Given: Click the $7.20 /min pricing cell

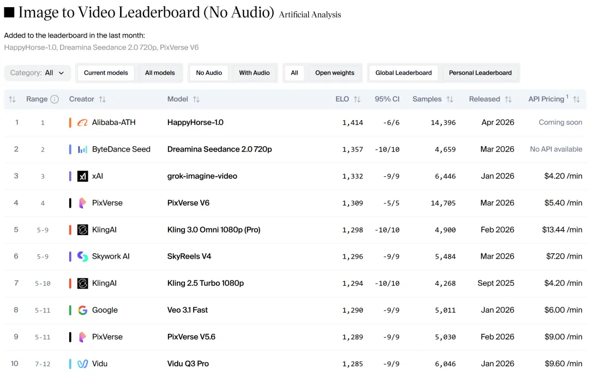Looking at the screenshot, I should (564, 256).
